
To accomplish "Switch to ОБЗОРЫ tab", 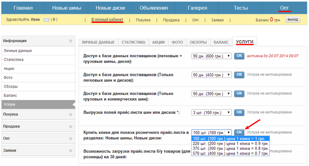I will pyautogui.click(x=198, y=42).
